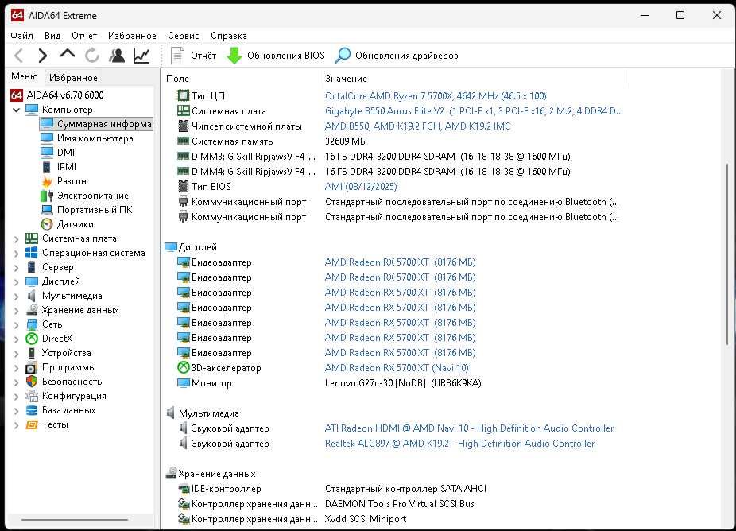
Task: Select Lenovo G27c-30 monitor value
Action: pos(403,383)
